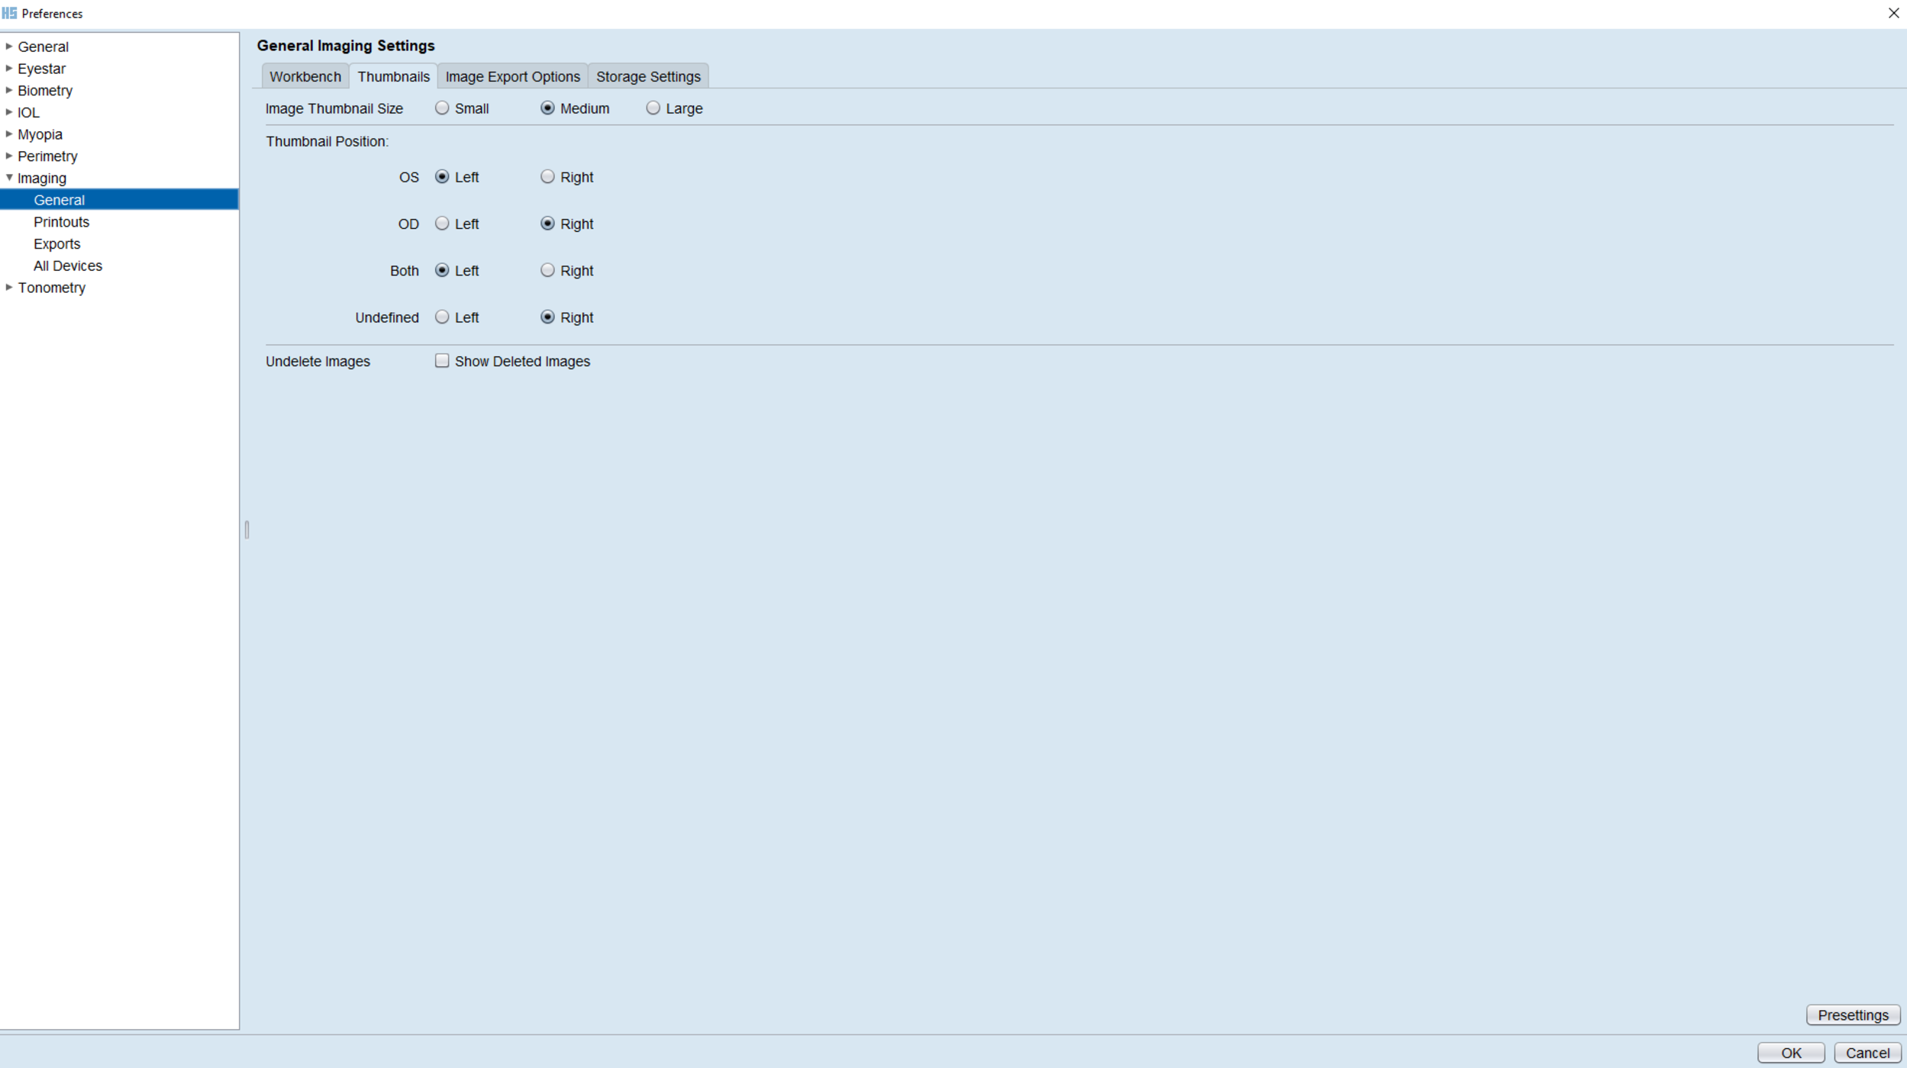Close the Preferences window
Viewport: 1907px width, 1068px height.
pyautogui.click(x=1893, y=13)
